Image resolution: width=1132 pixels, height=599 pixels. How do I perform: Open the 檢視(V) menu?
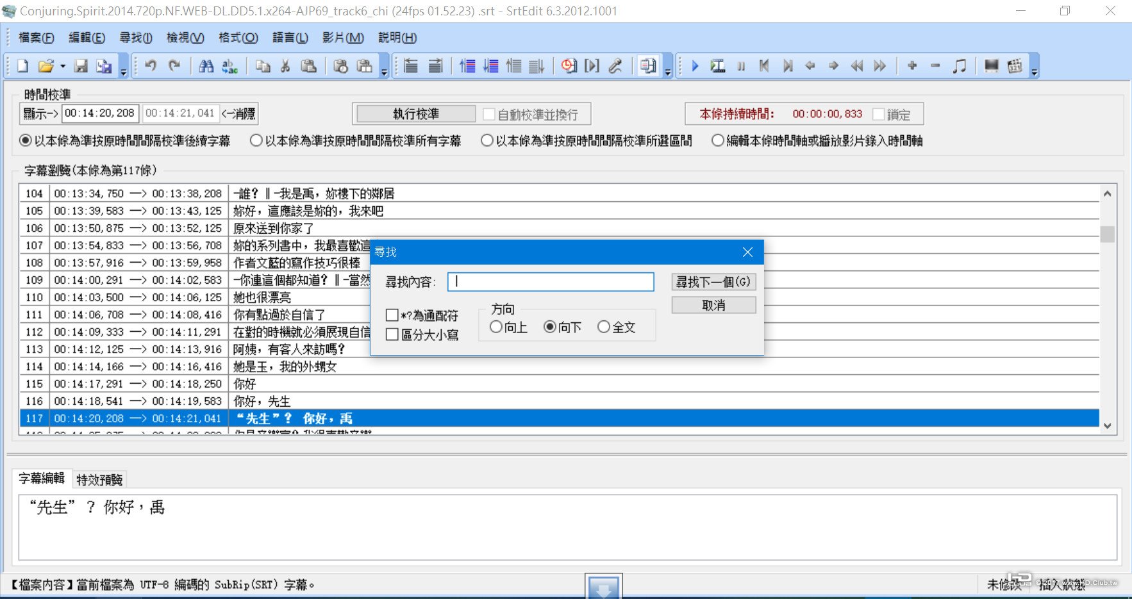185,38
